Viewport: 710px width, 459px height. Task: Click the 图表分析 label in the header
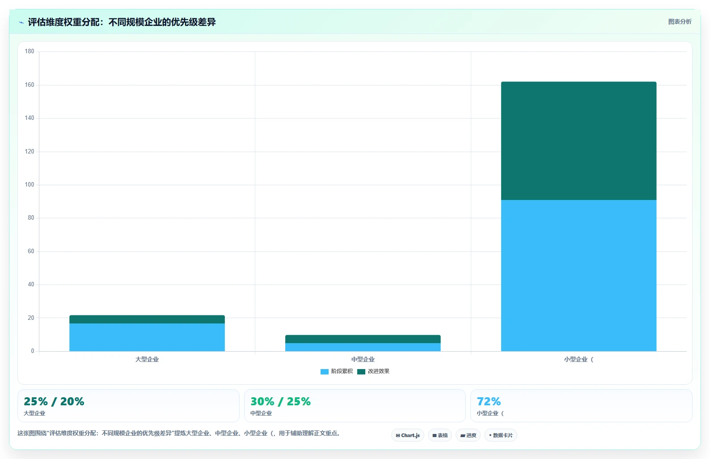(x=680, y=21)
